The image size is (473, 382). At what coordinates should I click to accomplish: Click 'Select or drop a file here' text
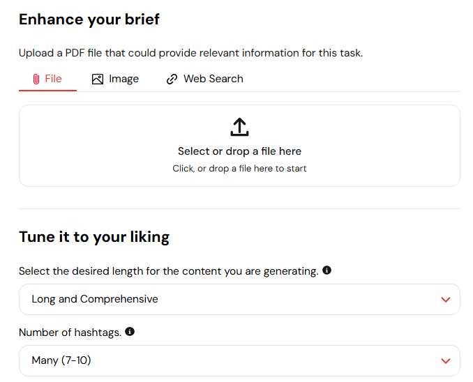239,151
